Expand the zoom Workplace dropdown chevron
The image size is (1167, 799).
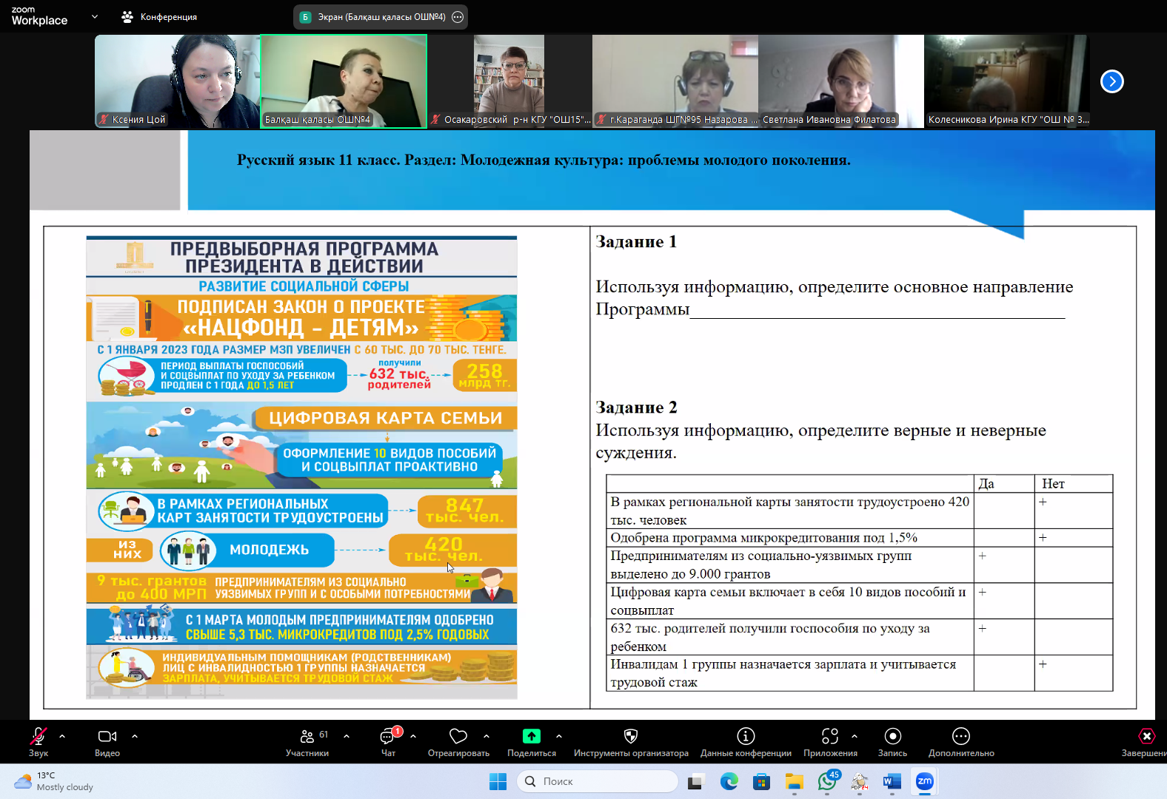pyautogui.click(x=95, y=16)
